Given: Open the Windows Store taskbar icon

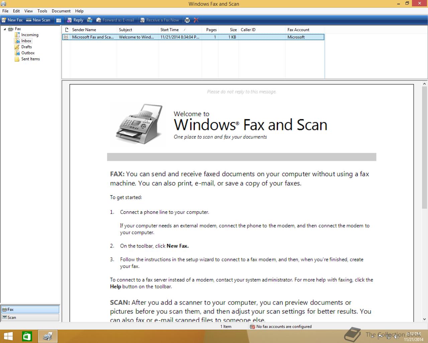Looking at the screenshot, I should pos(27,336).
